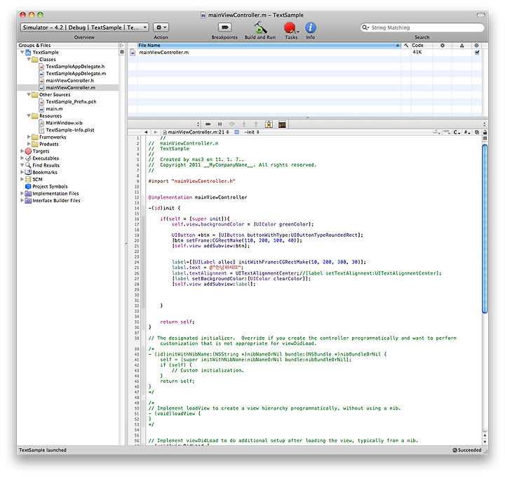The height and width of the screenshot is (477, 505).
Task: Click the SCM cylinder icon
Action: tap(28, 179)
